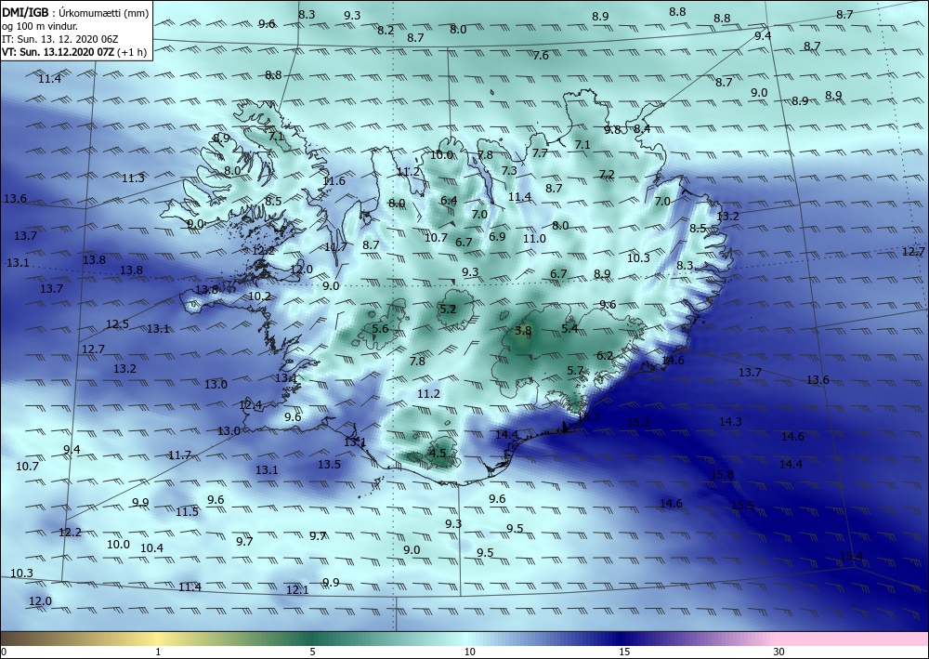Click the color scale tick label 1

158,652
